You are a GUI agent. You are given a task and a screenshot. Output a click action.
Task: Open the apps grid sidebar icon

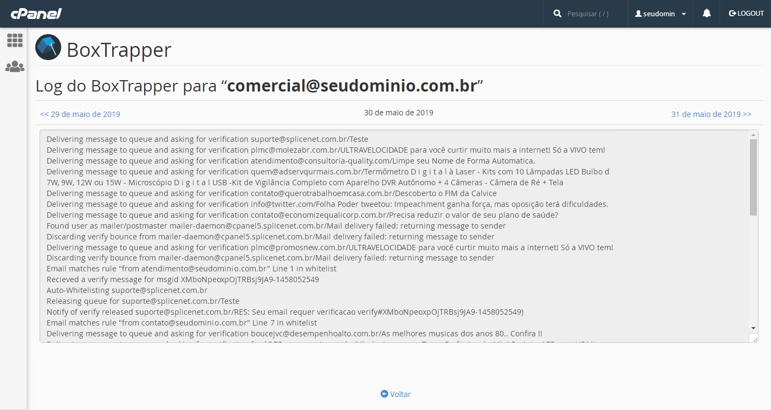point(15,40)
